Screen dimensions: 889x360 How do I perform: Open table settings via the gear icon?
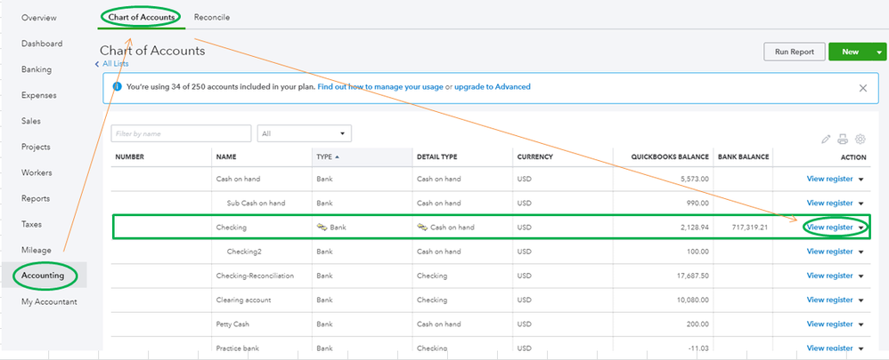[x=860, y=140]
